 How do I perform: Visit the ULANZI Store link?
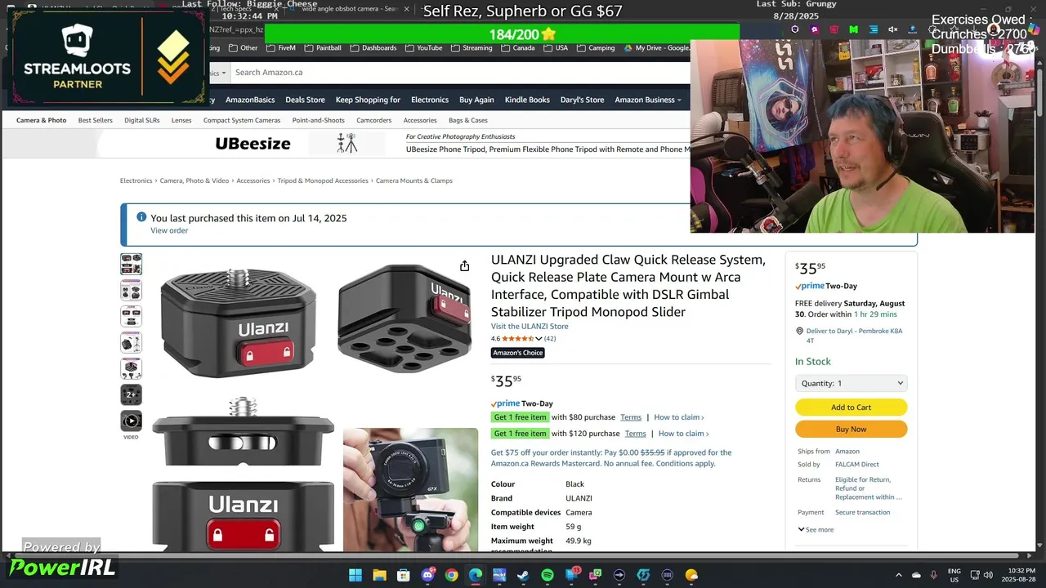point(530,326)
